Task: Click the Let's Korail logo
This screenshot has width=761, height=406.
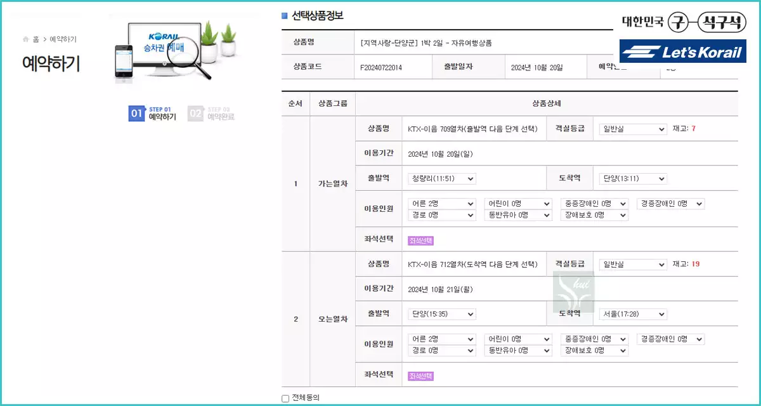Action: [x=684, y=52]
